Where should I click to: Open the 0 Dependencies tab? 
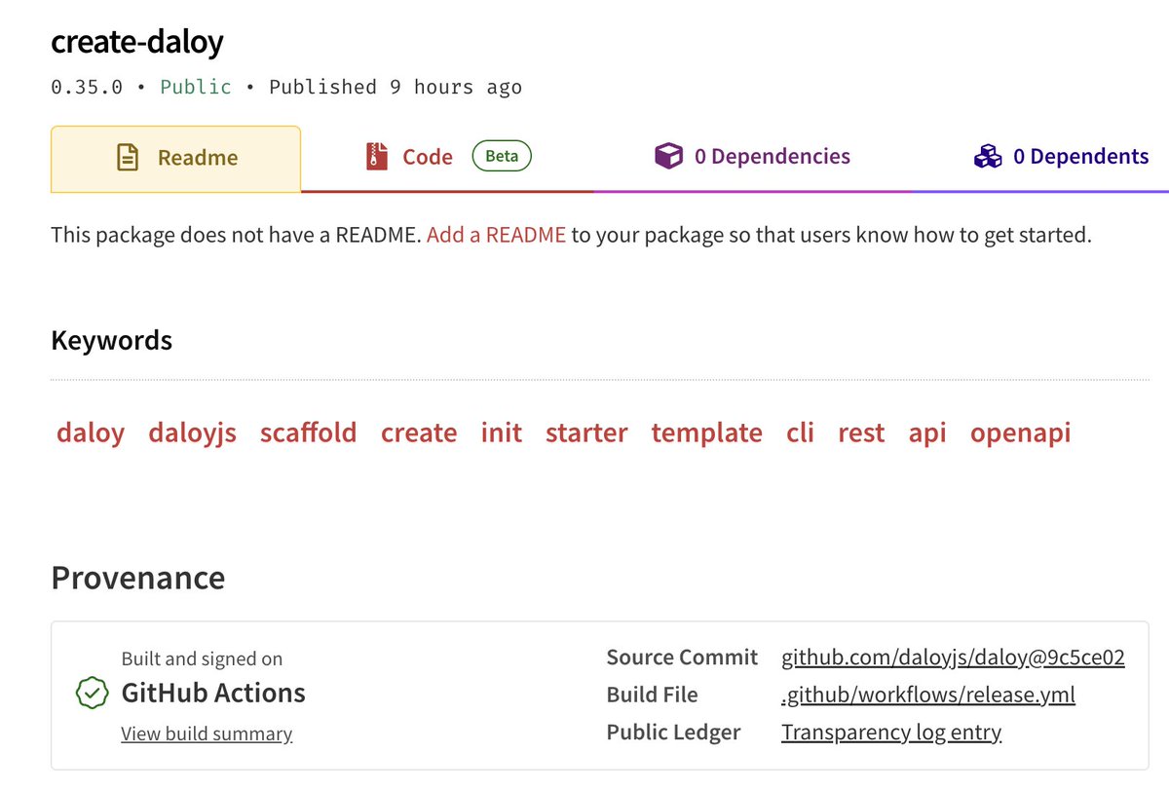pyautogui.click(x=752, y=157)
